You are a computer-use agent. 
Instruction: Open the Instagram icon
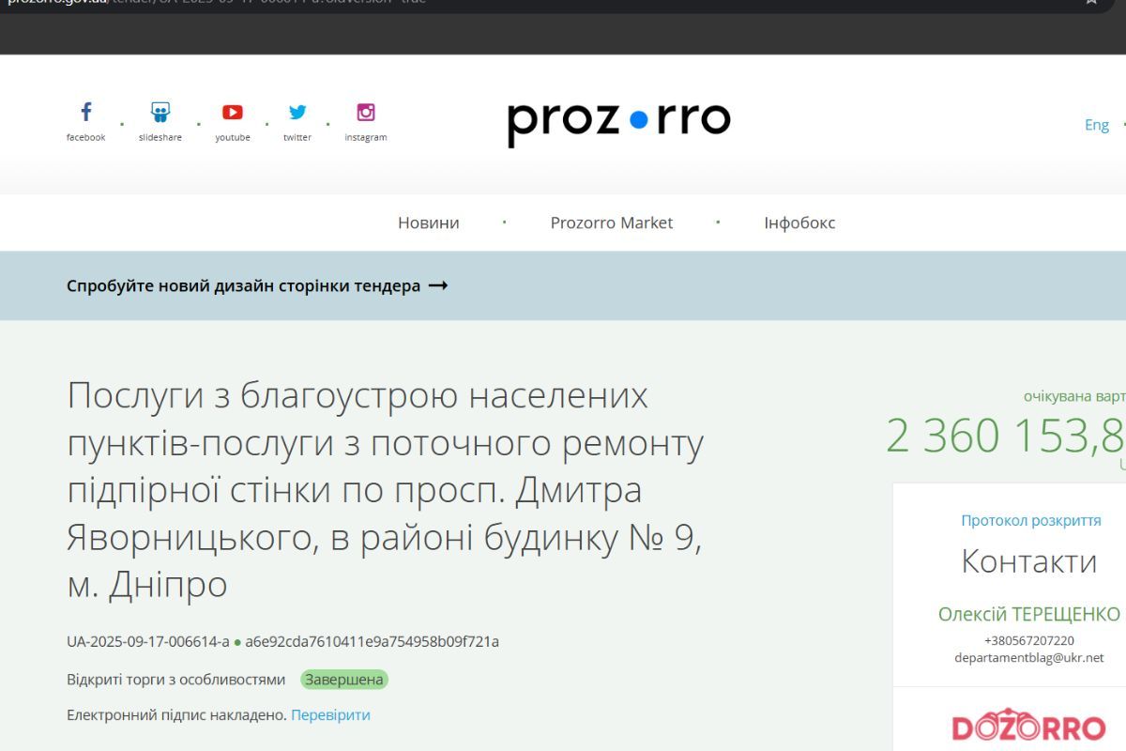click(x=365, y=111)
